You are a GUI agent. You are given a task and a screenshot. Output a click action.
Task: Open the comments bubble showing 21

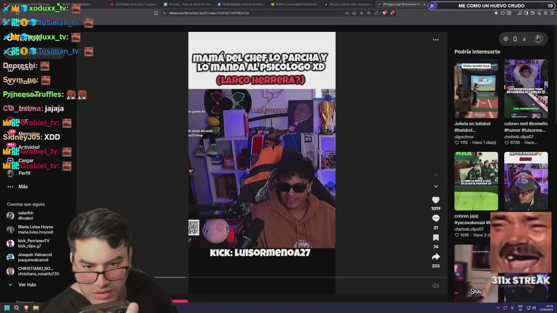tap(436, 218)
